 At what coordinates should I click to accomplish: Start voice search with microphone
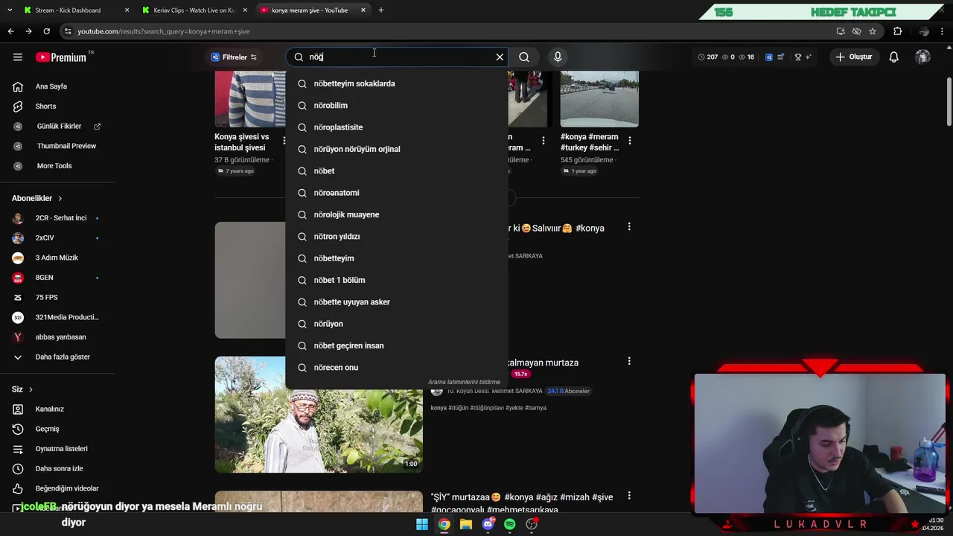point(558,57)
